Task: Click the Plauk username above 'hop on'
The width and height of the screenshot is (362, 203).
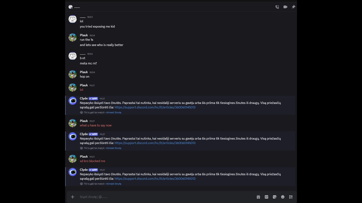Action: pyautogui.click(x=84, y=72)
